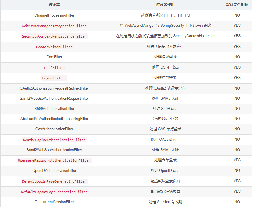Click YES in DefaultLoginPageGeneratingFilter row
Image resolution: width=253 pixels, height=207 pixels.
pyautogui.click(x=237, y=181)
